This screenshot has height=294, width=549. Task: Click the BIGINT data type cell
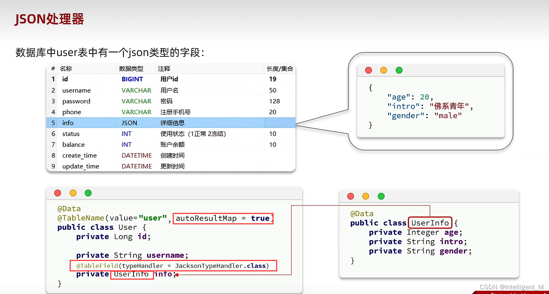pos(132,79)
